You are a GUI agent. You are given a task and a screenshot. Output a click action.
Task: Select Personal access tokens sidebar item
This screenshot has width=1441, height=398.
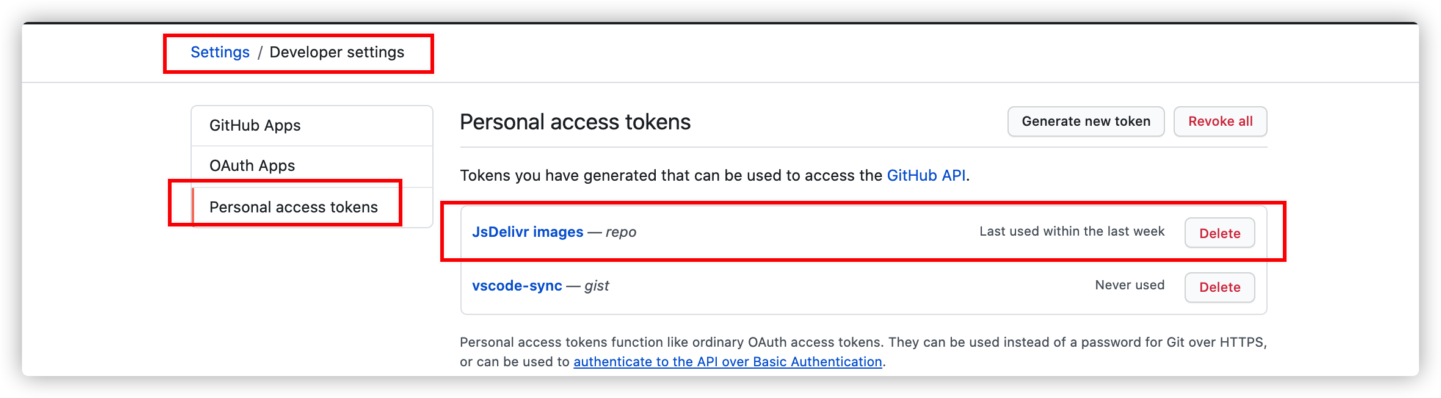pos(312,208)
